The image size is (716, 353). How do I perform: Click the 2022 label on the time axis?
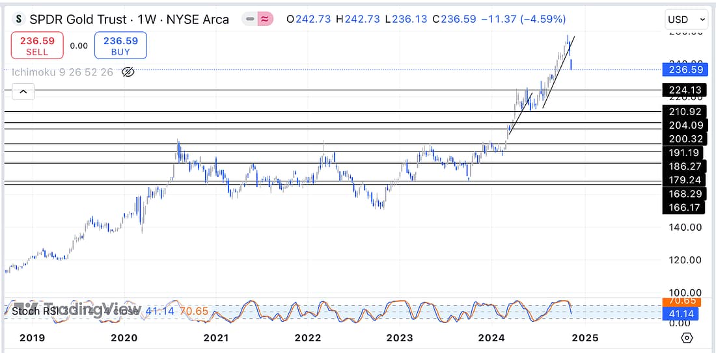307,338
